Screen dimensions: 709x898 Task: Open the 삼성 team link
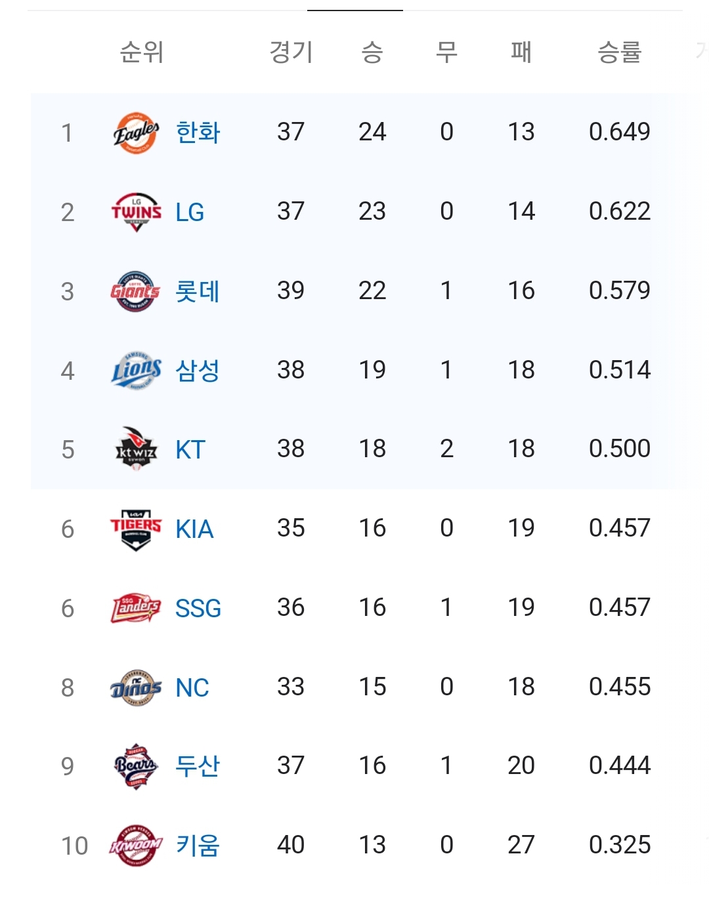pyautogui.click(x=198, y=371)
